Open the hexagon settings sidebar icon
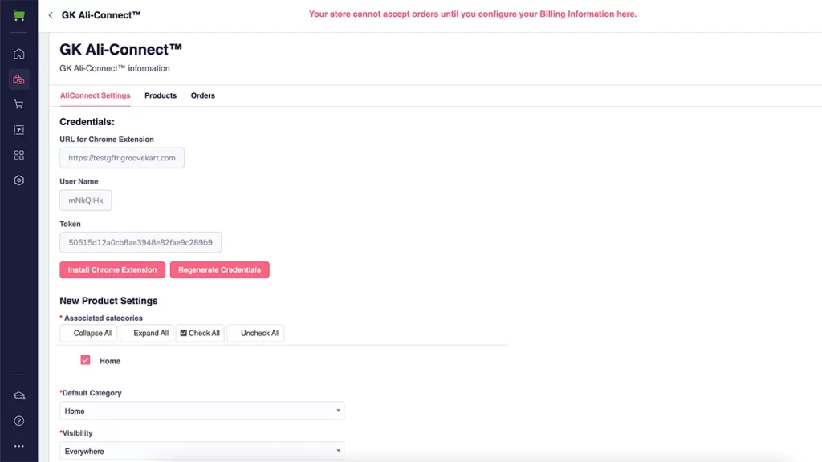This screenshot has width=822, height=462. pyautogui.click(x=19, y=180)
